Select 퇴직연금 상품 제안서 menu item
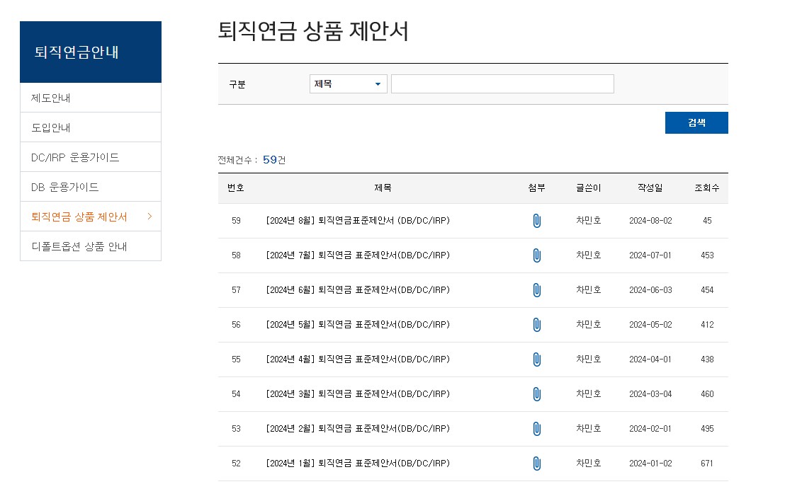Screen dimensions: 785x489 (91, 217)
